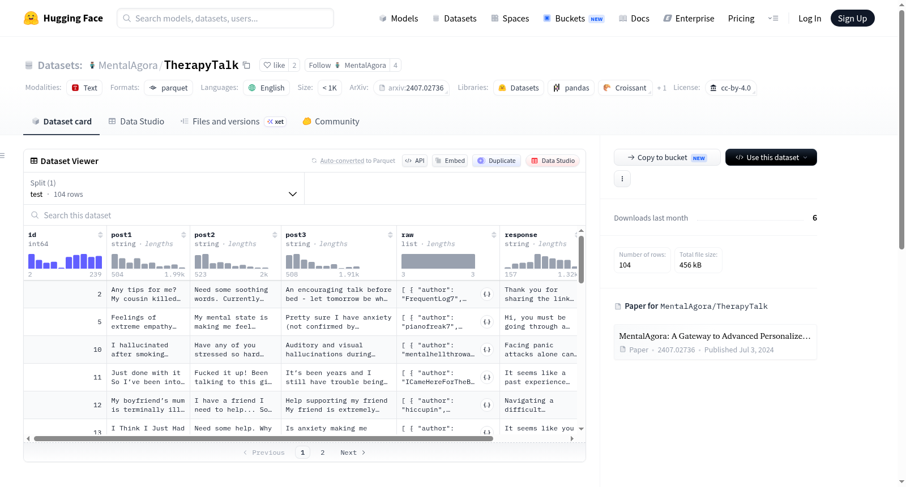906x487 pixels.
Task: Click the pandas library tag
Action: click(571, 88)
